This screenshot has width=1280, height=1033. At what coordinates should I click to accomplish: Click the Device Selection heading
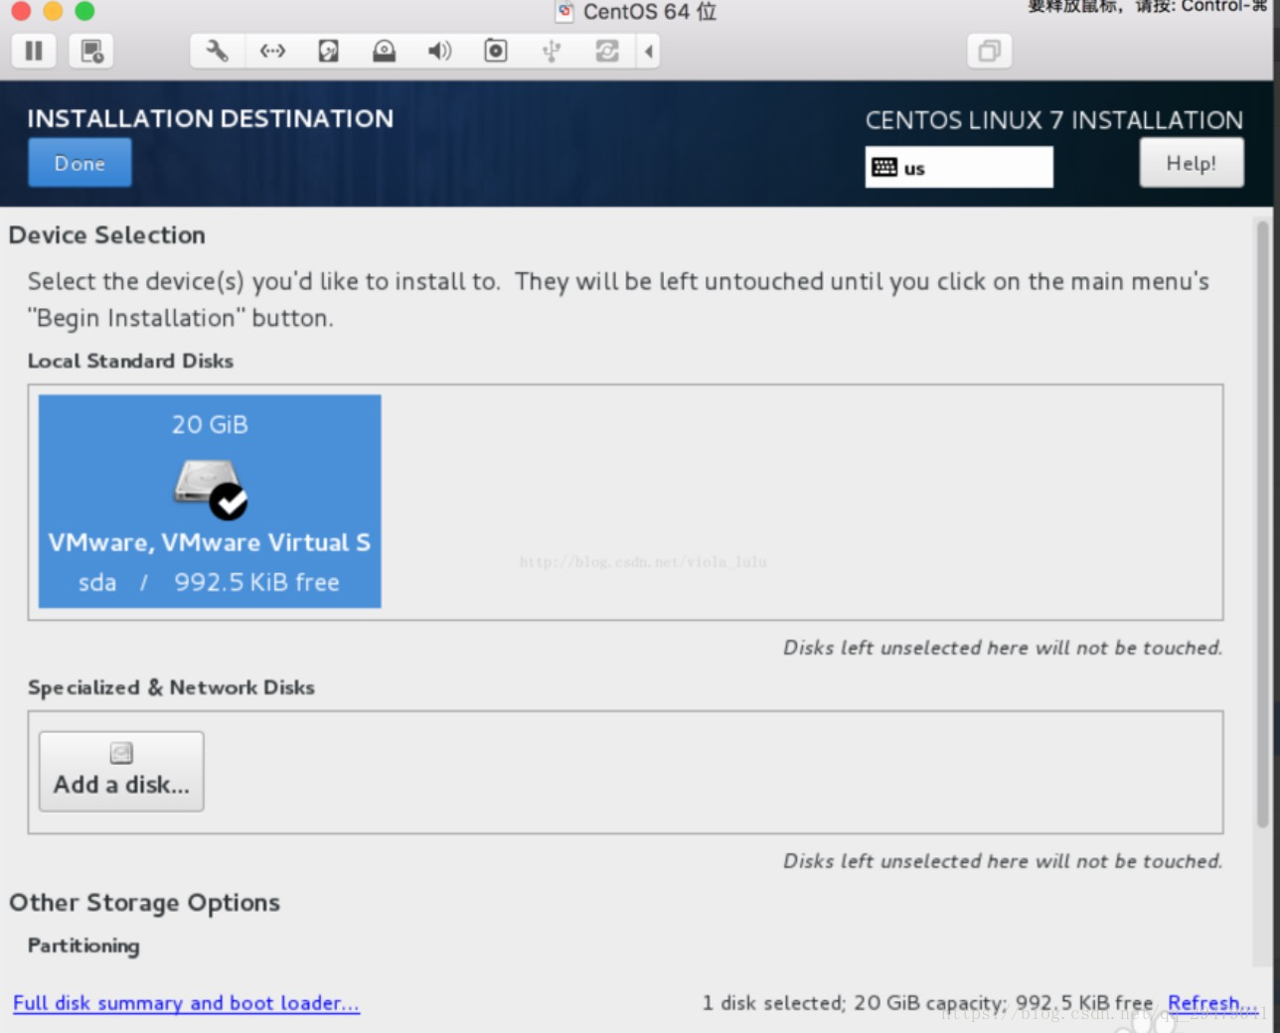click(x=107, y=235)
